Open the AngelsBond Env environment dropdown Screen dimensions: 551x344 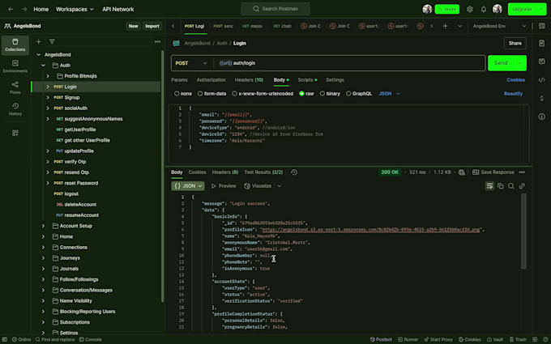point(499,26)
